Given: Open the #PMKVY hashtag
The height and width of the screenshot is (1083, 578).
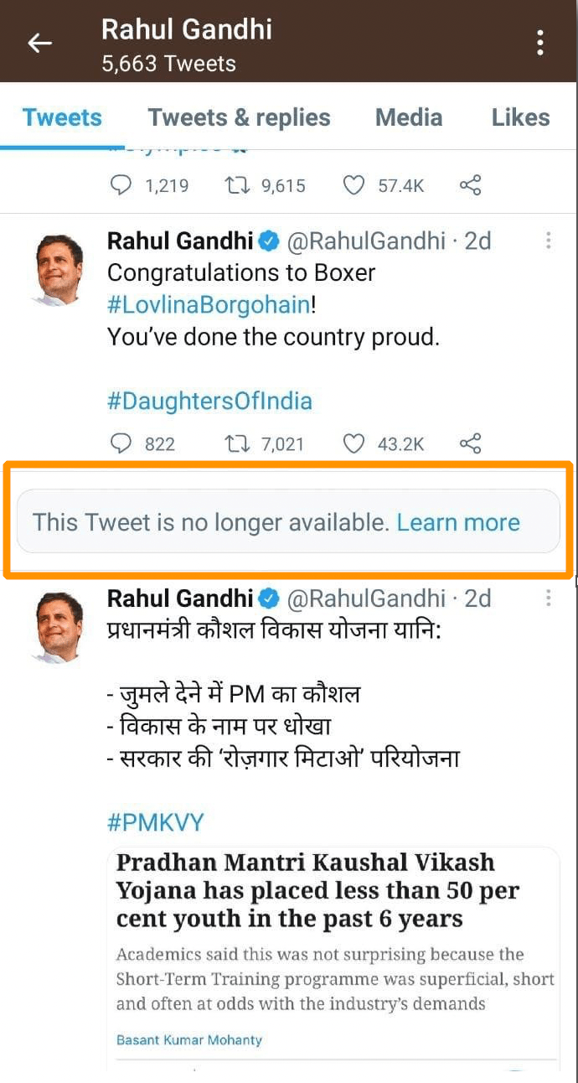Looking at the screenshot, I should click(155, 821).
